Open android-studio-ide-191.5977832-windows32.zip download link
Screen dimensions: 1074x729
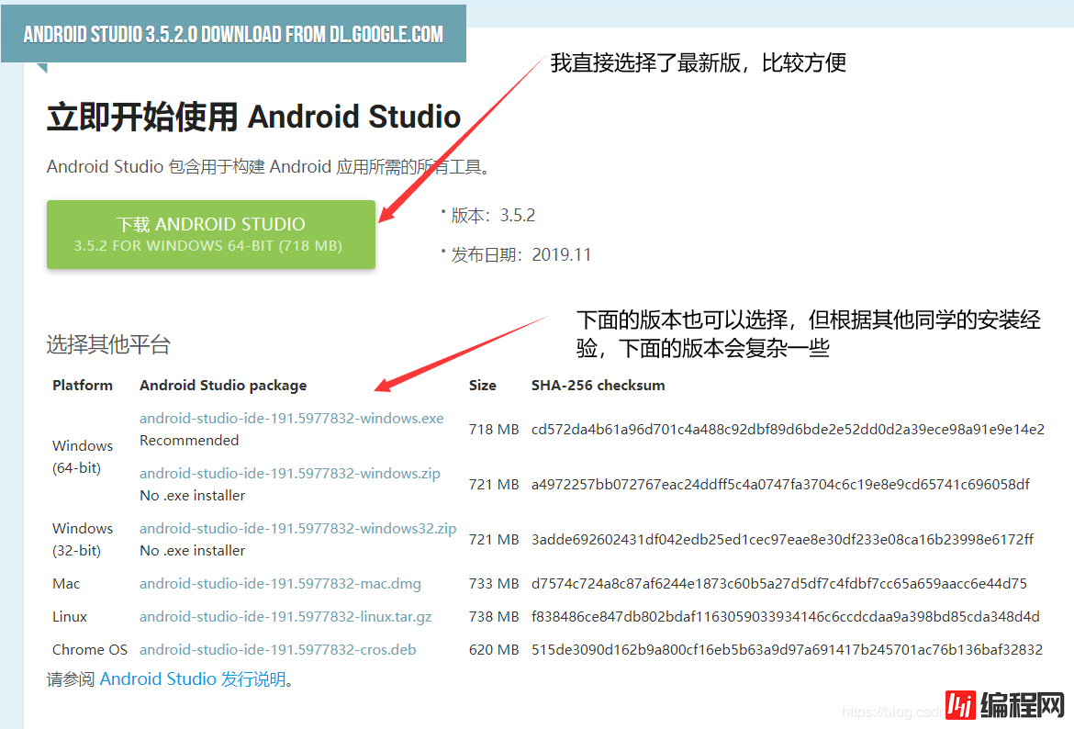[x=298, y=528]
